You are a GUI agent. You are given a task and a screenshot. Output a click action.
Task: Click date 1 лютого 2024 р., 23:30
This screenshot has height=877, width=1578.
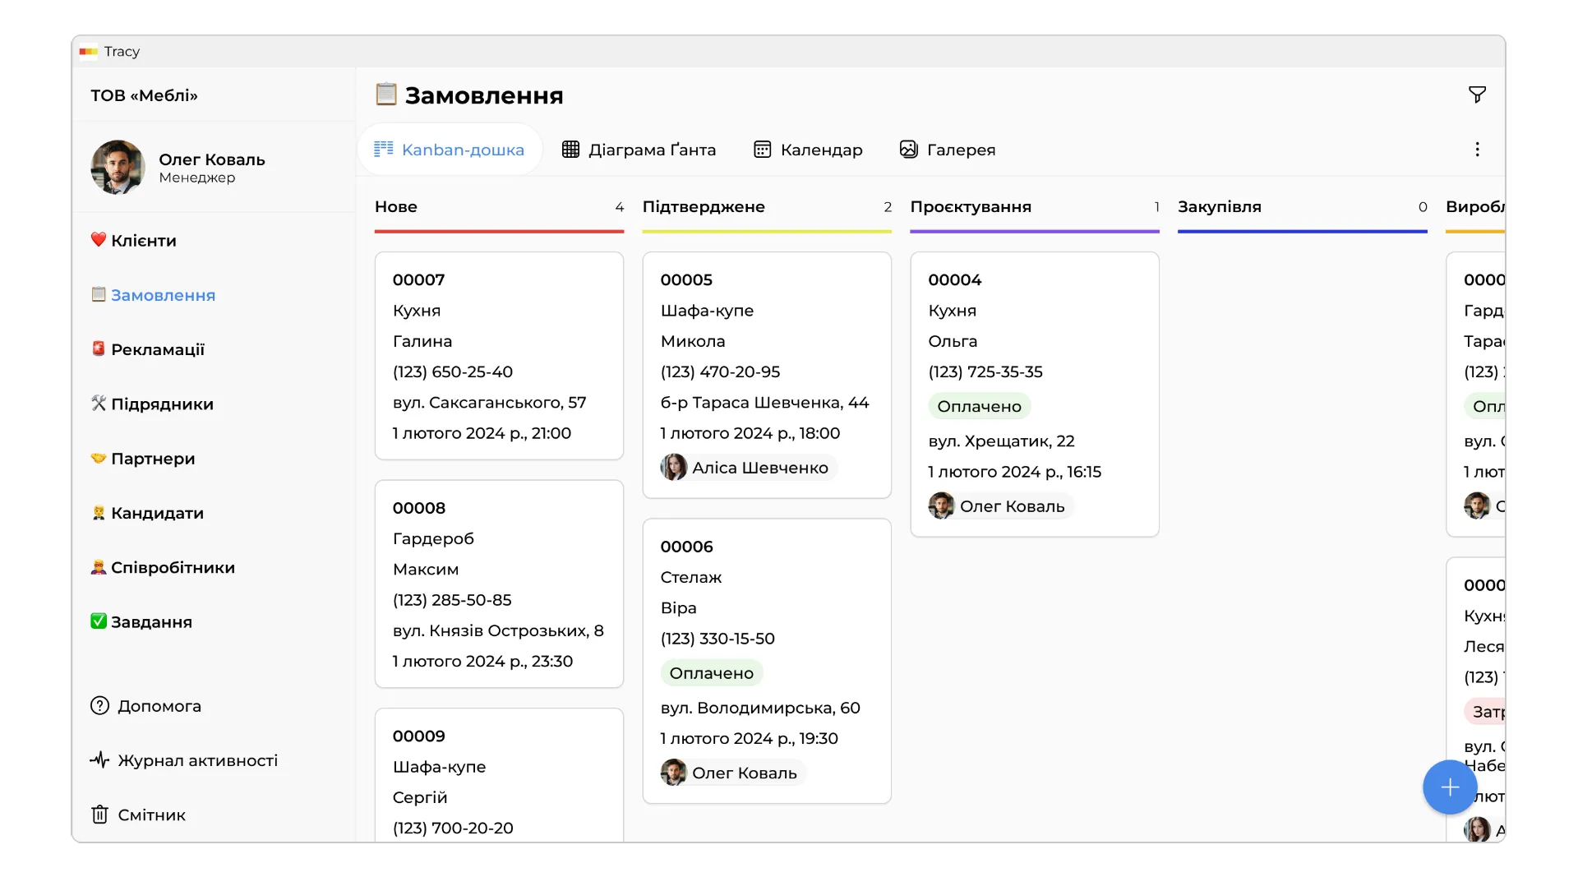click(x=482, y=662)
